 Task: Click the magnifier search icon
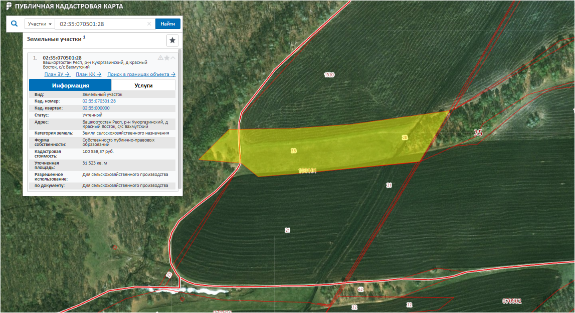[14, 23]
